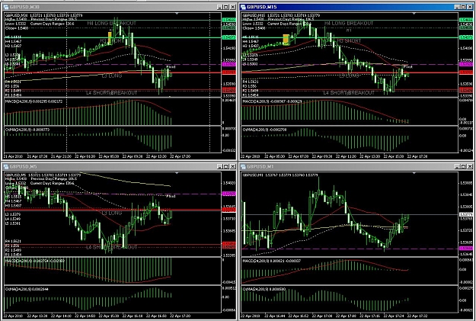Minimize the GBPUSD,M15 chart window
This screenshot has height=321, width=476.
(457, 7)
